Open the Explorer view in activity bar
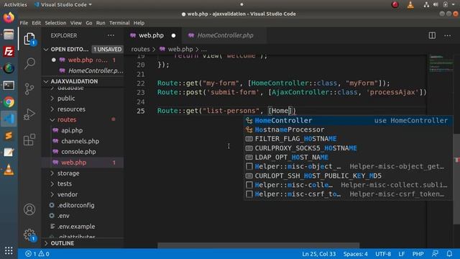The height and width of the screenshot is (259, 460). tap(29, 39)
